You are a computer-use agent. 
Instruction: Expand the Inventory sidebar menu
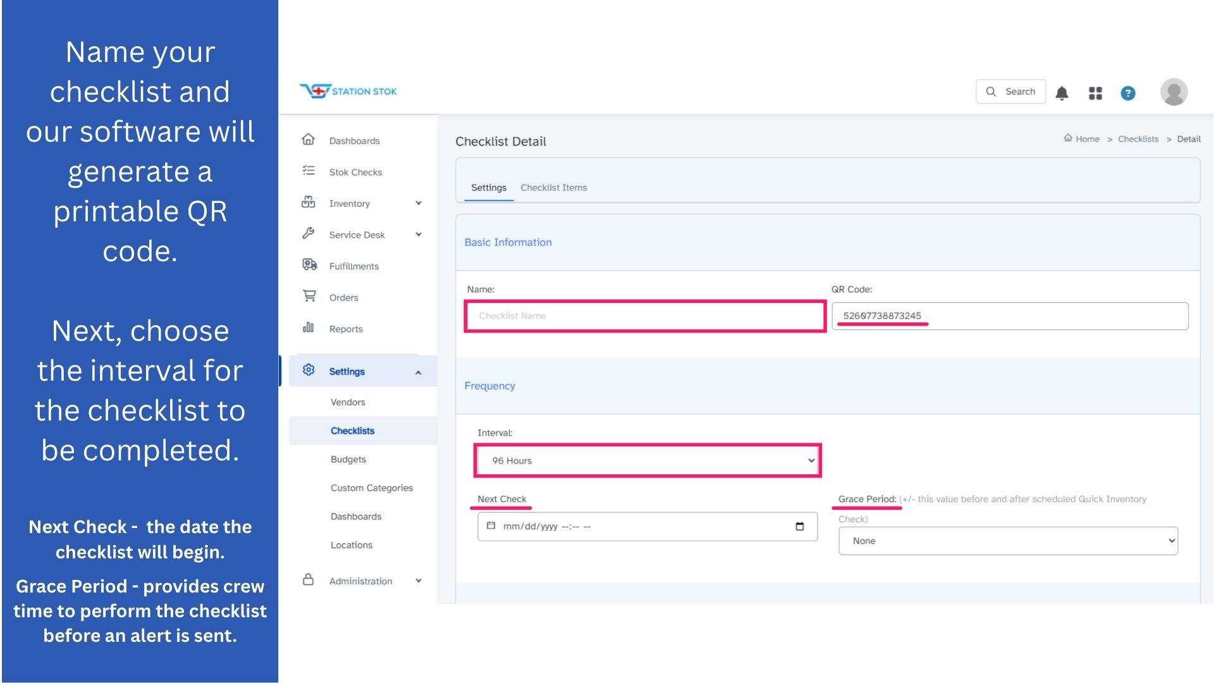(x=418, y=203)
